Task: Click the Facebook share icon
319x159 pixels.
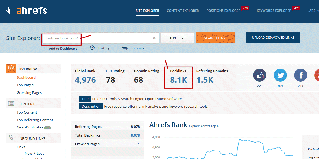Action: pyautogui.click(x=301, y=75)
